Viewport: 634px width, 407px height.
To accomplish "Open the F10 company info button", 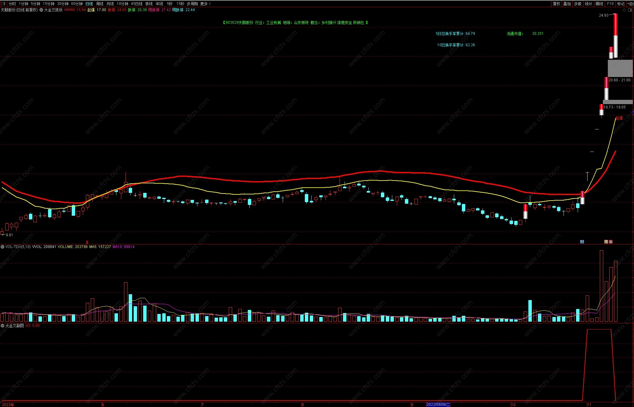I will (610, 4).
